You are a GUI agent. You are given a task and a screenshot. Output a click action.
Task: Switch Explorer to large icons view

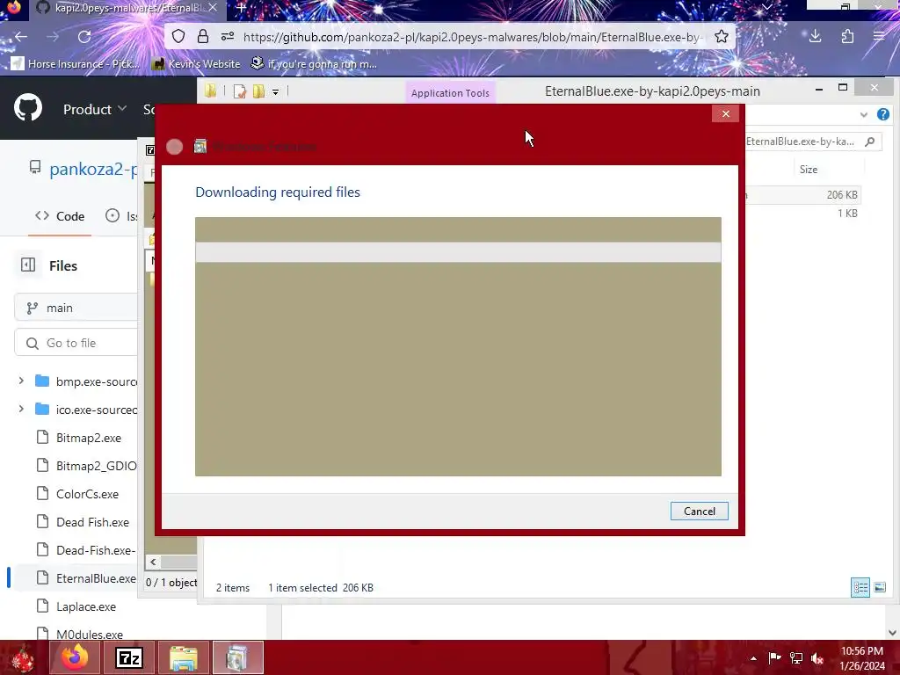880,587
